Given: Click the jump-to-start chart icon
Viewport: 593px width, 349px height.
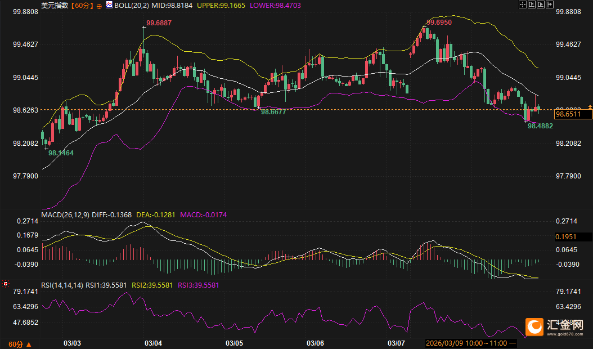Looking at the screenshot, I should [531, 5].
